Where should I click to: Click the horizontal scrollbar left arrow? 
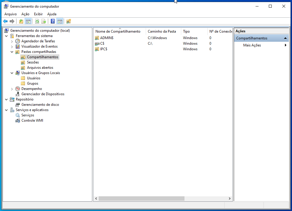[x=96, y=199]
